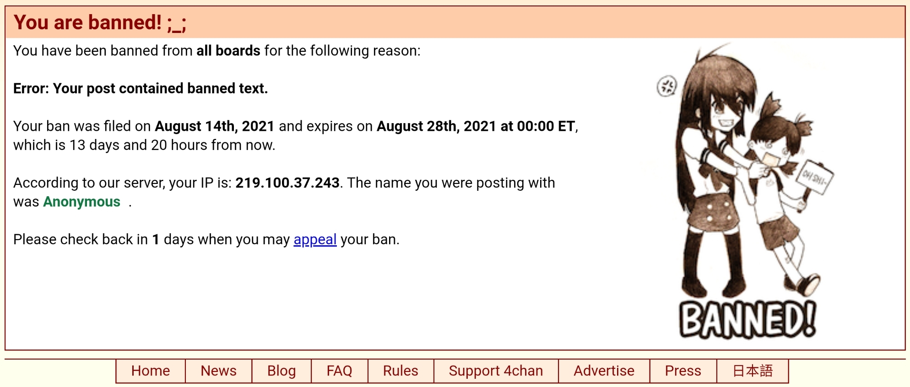
Task: Open the Advertise page
Action: (x=603, y=371)
